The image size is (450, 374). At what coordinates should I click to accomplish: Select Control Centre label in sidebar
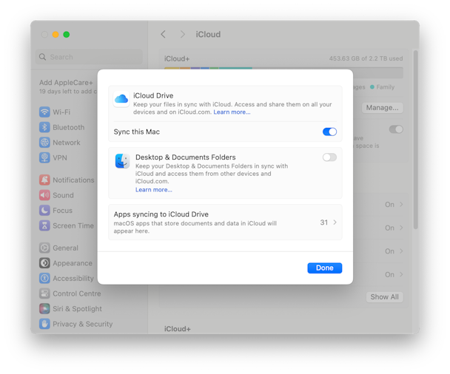point(77,293)
